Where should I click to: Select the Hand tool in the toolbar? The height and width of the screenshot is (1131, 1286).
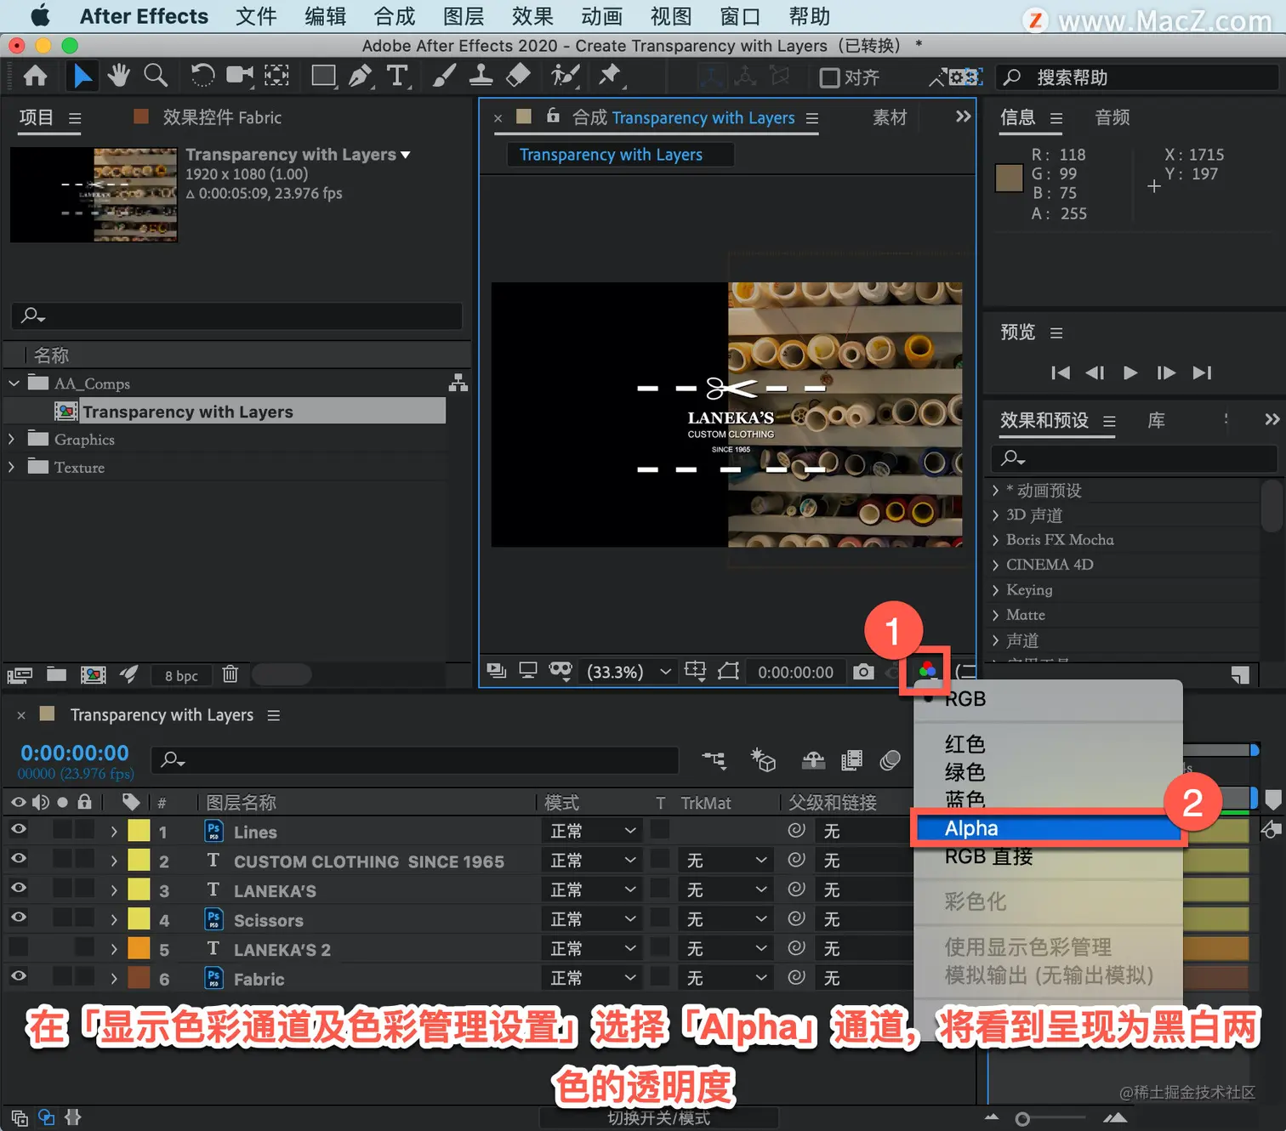point(118,77)
